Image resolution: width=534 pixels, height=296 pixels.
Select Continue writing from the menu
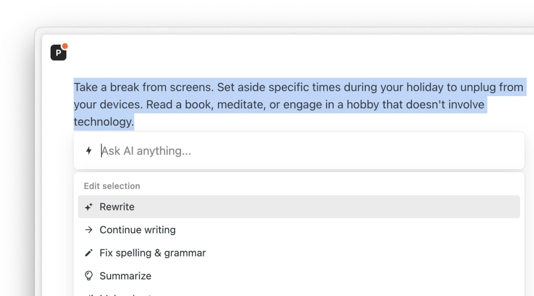(x=137, y=229)
